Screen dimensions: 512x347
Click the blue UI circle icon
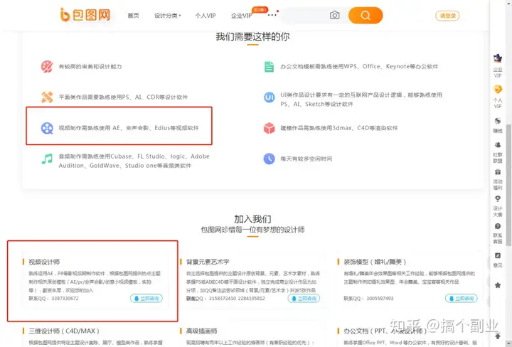[x=269, y=97]
